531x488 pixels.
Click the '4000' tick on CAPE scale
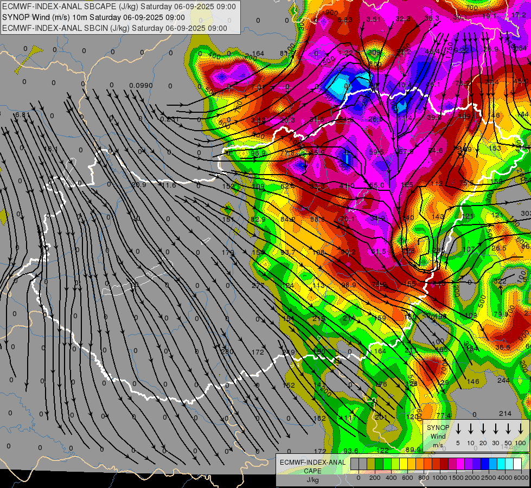(x=506, y=478)
